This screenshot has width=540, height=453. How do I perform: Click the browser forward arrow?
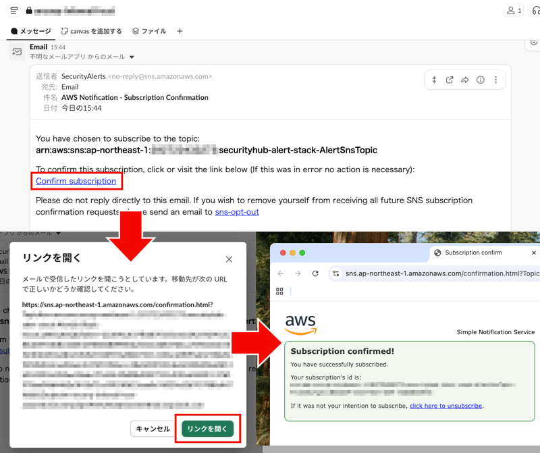(x=298, y=273)
